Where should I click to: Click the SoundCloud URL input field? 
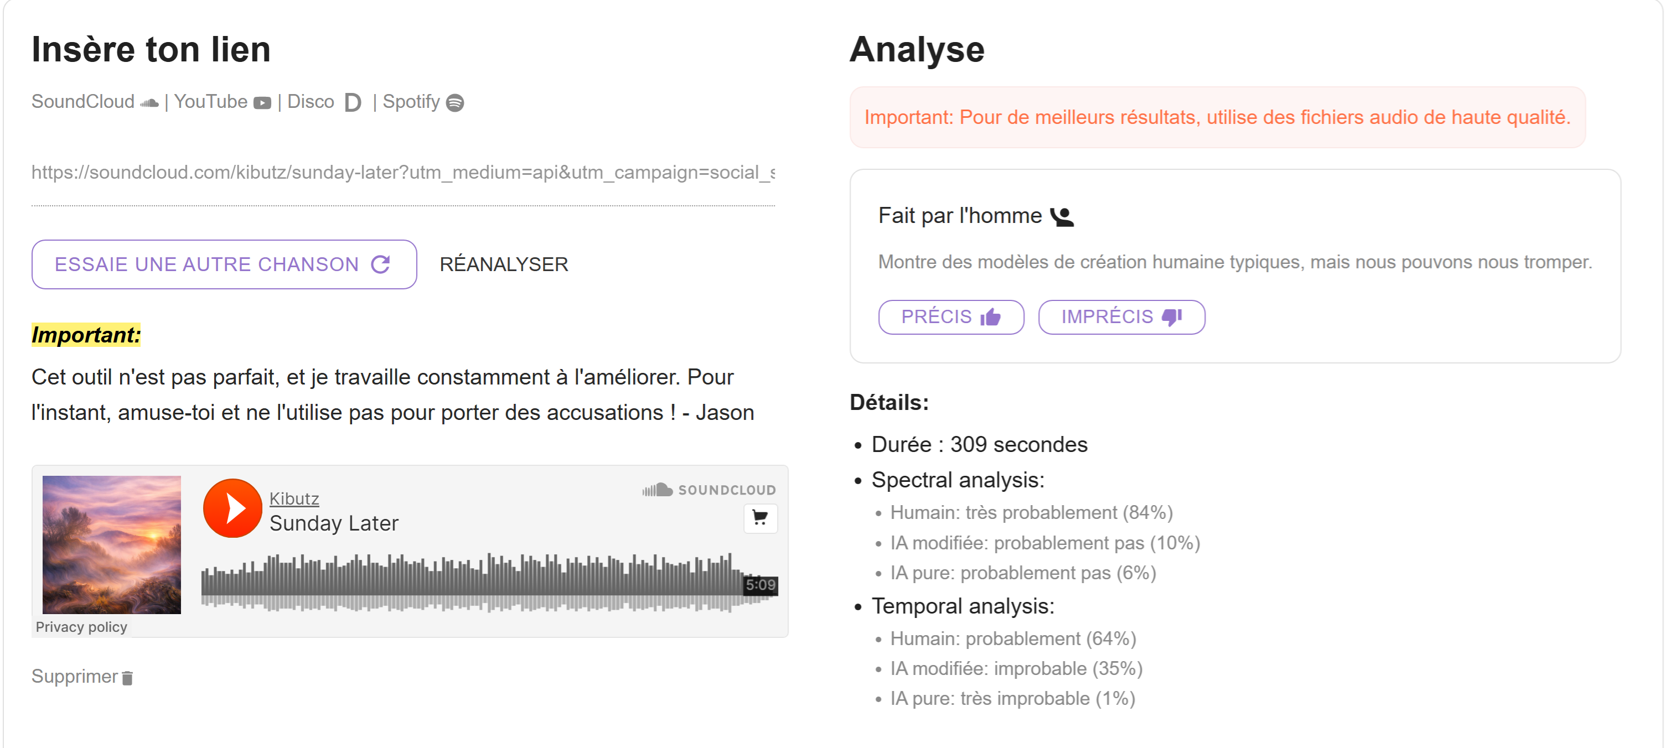[402, 173]
